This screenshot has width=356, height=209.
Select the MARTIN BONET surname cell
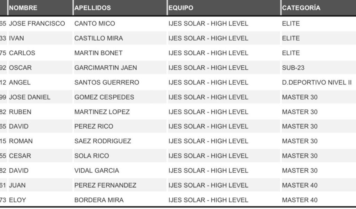(x=98, y=53)
